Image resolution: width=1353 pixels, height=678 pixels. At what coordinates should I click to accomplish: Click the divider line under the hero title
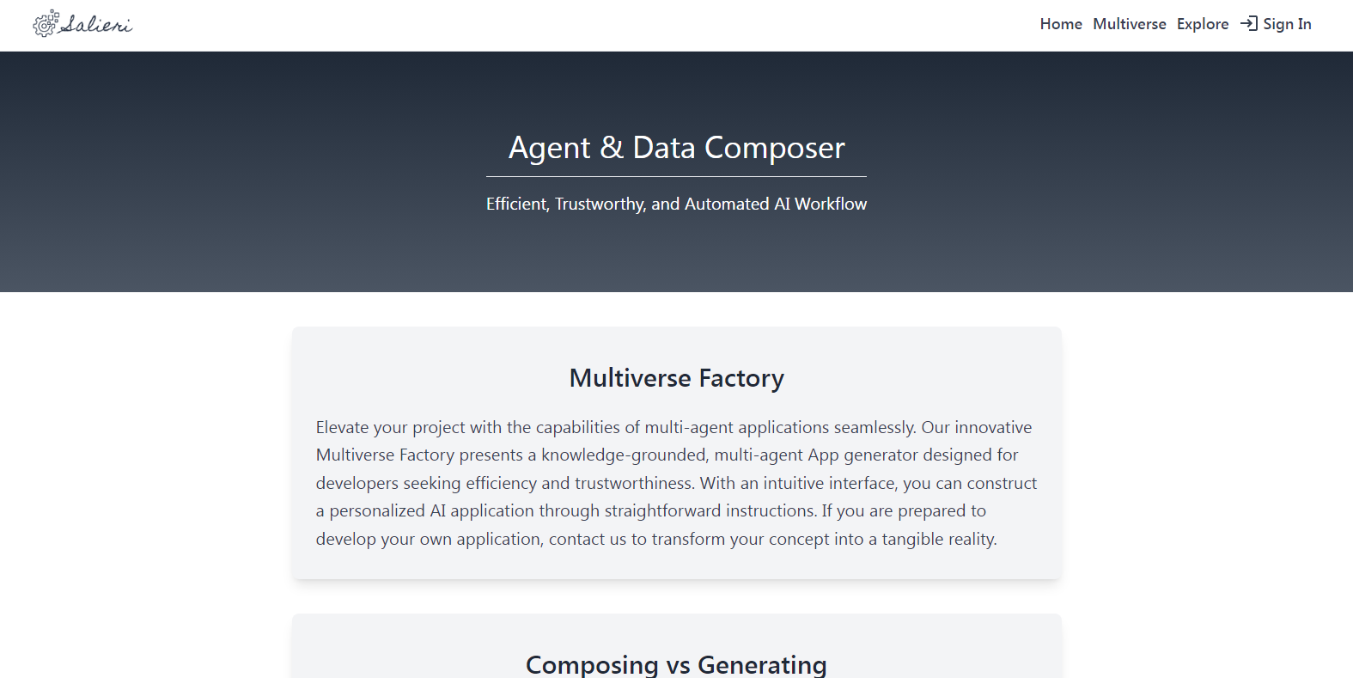click(676, 176)
